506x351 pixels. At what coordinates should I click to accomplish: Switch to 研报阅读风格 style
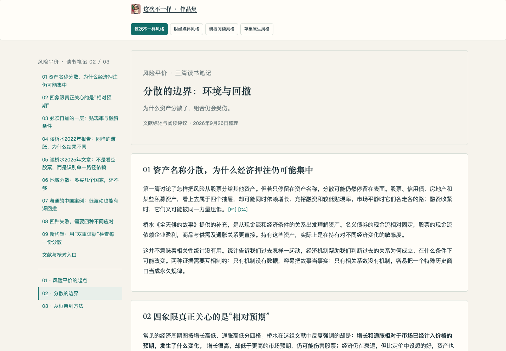pos(222,29)
